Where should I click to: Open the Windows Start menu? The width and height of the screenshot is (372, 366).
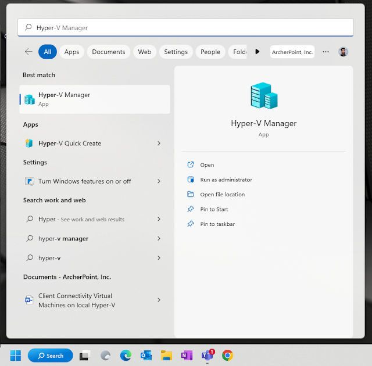pos(16,356)
